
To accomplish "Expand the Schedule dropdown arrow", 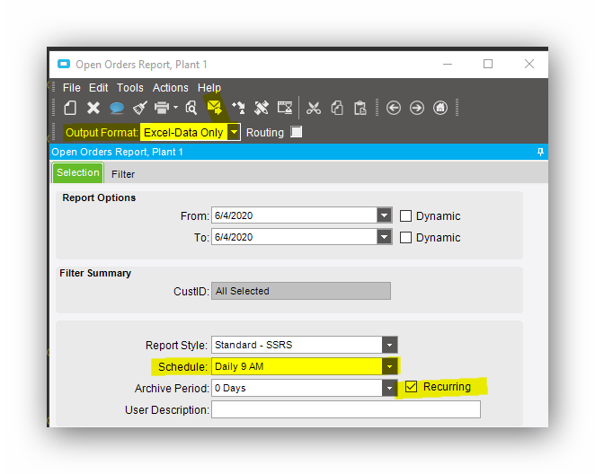I will [x=389, y=366].
